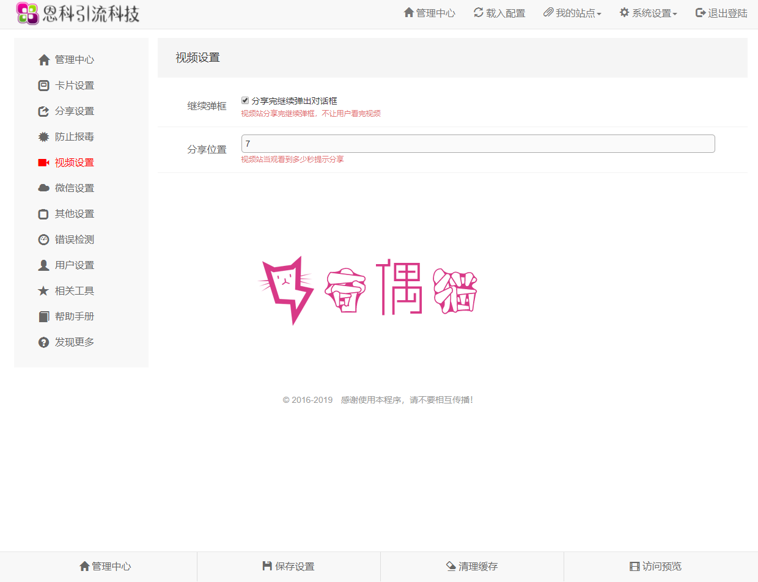The width and height of the screenshot is (758, 582).
Task: Click the star icon next to 相关工具
Action: (43, 291)
